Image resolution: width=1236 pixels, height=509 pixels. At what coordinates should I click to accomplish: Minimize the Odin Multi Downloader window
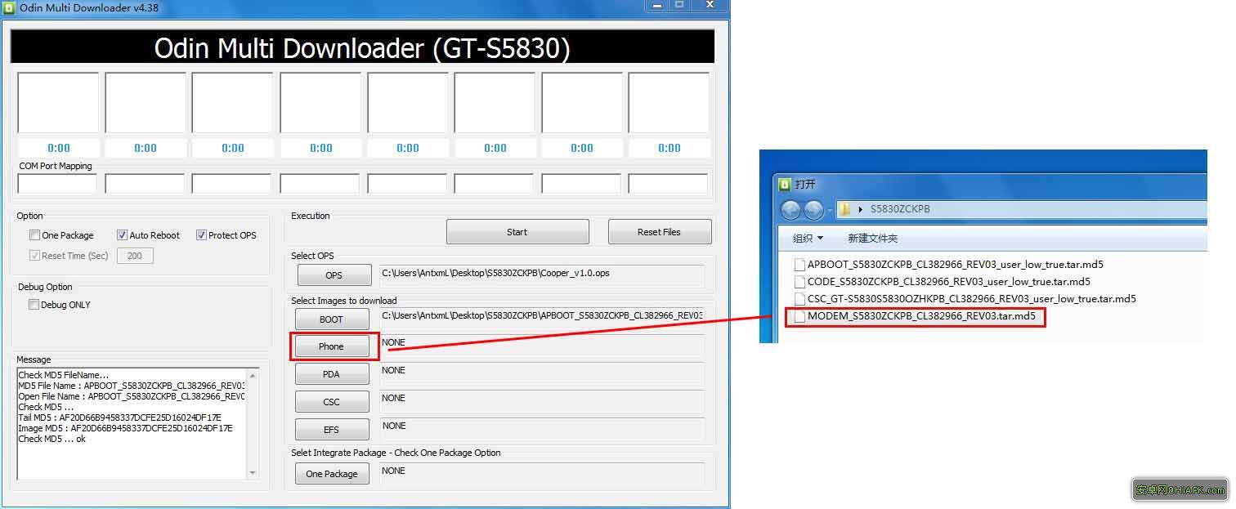coord(656,6)
